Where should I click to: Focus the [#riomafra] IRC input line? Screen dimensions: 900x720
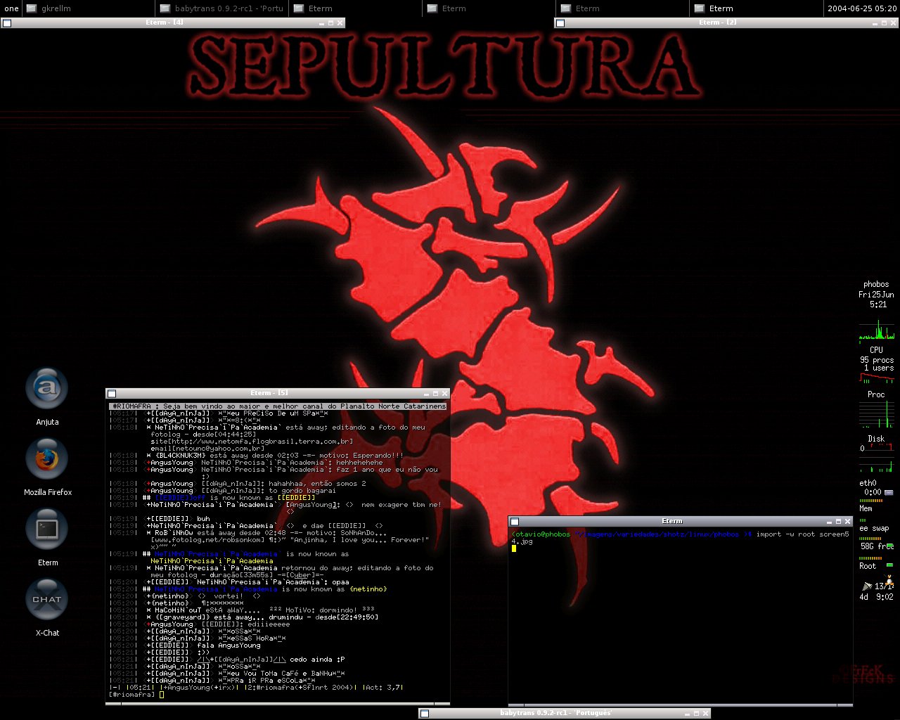278,695
